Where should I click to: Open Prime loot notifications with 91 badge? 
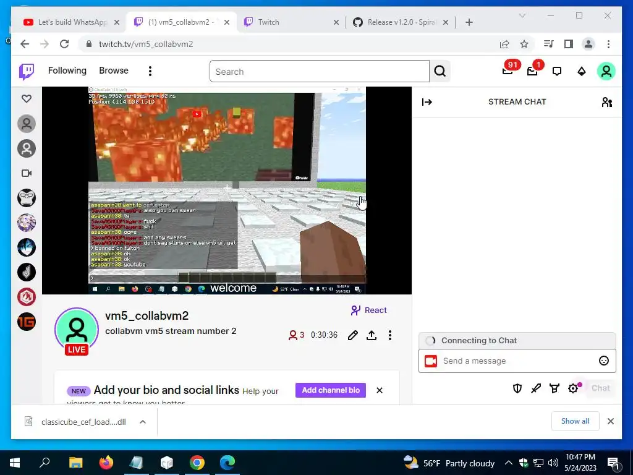[508, 71]
